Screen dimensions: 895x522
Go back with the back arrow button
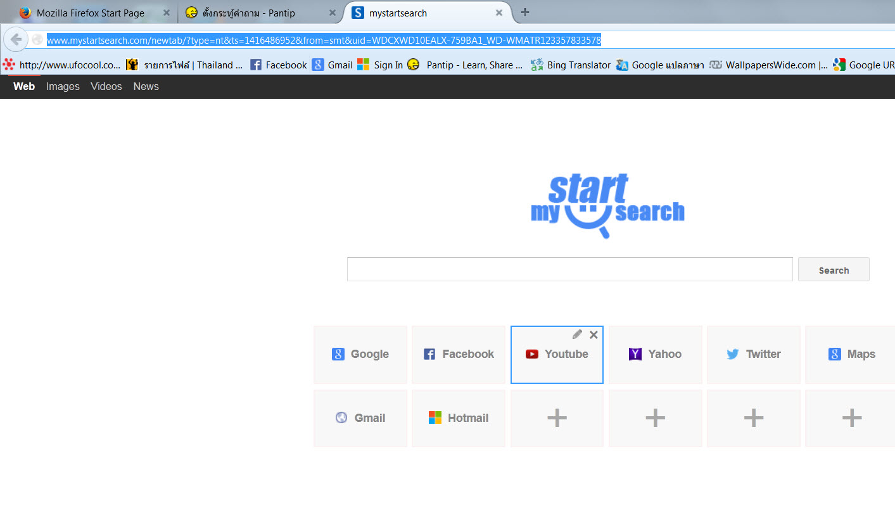coord(16,39)
